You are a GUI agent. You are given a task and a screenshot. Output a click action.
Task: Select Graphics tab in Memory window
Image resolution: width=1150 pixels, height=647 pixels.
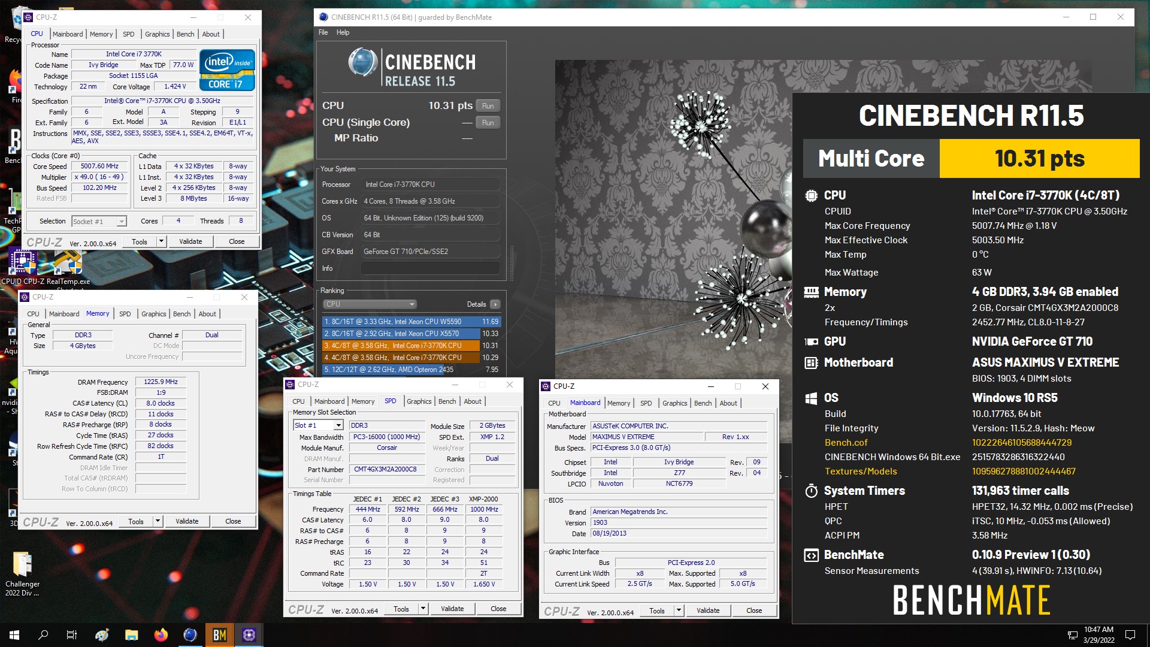153,314
